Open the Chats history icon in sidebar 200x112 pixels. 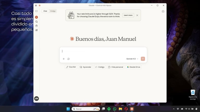tap(36, 22)
